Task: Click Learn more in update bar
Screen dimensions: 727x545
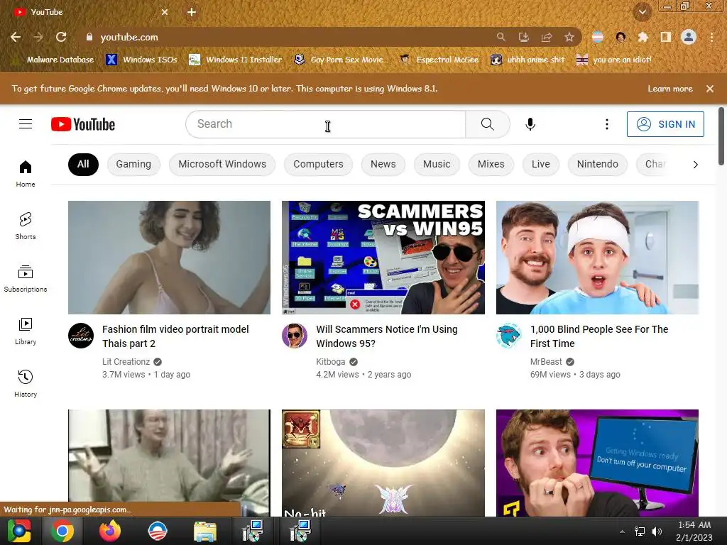Action: click(x=670, y=89)
